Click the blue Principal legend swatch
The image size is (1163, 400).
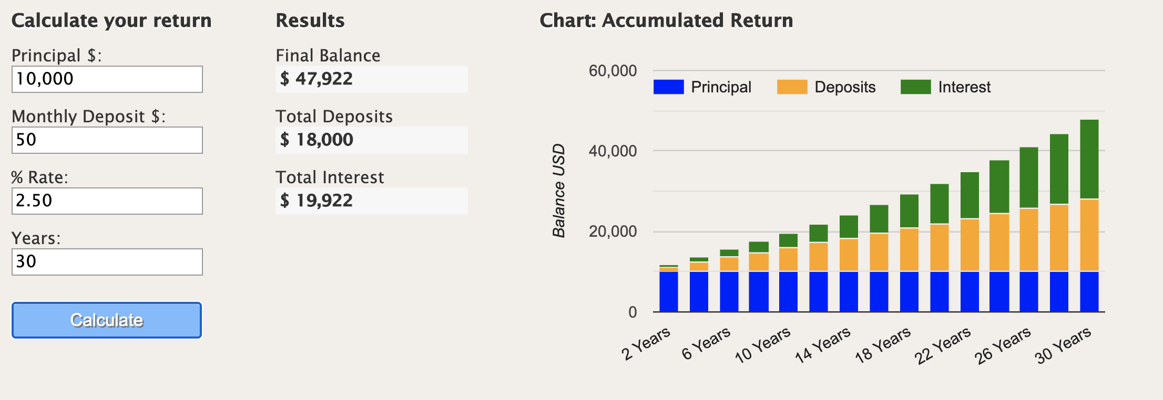668,87
